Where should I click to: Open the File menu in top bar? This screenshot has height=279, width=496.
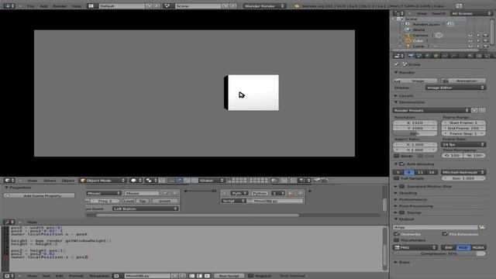30,5
